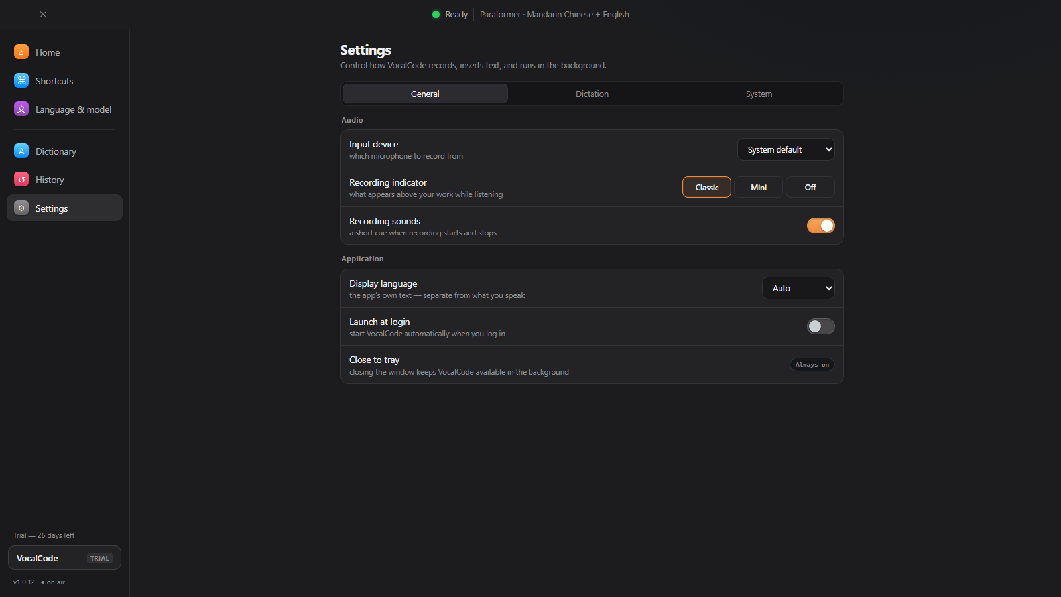The width and height of the screenshot is (1061, 597).
Task: View dictation History
Action: coord(64,179)
